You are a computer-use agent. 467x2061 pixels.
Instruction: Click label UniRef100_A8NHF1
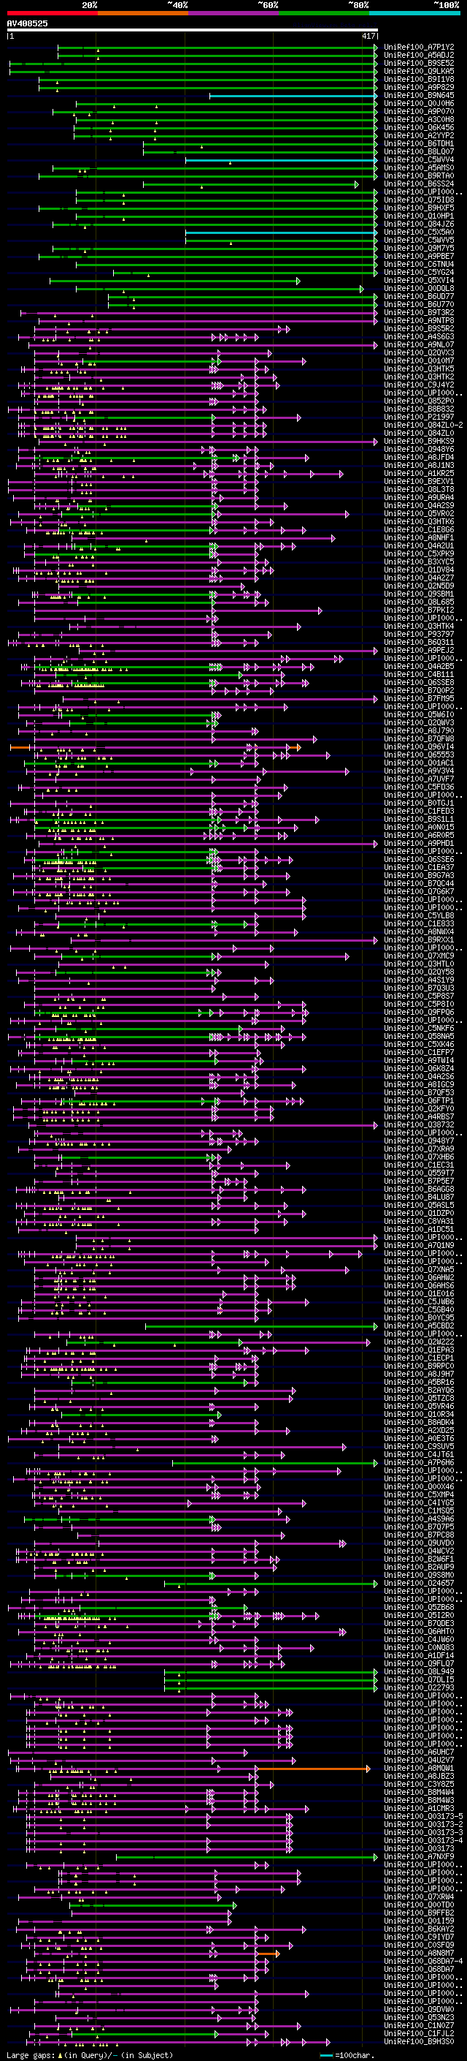419,537
